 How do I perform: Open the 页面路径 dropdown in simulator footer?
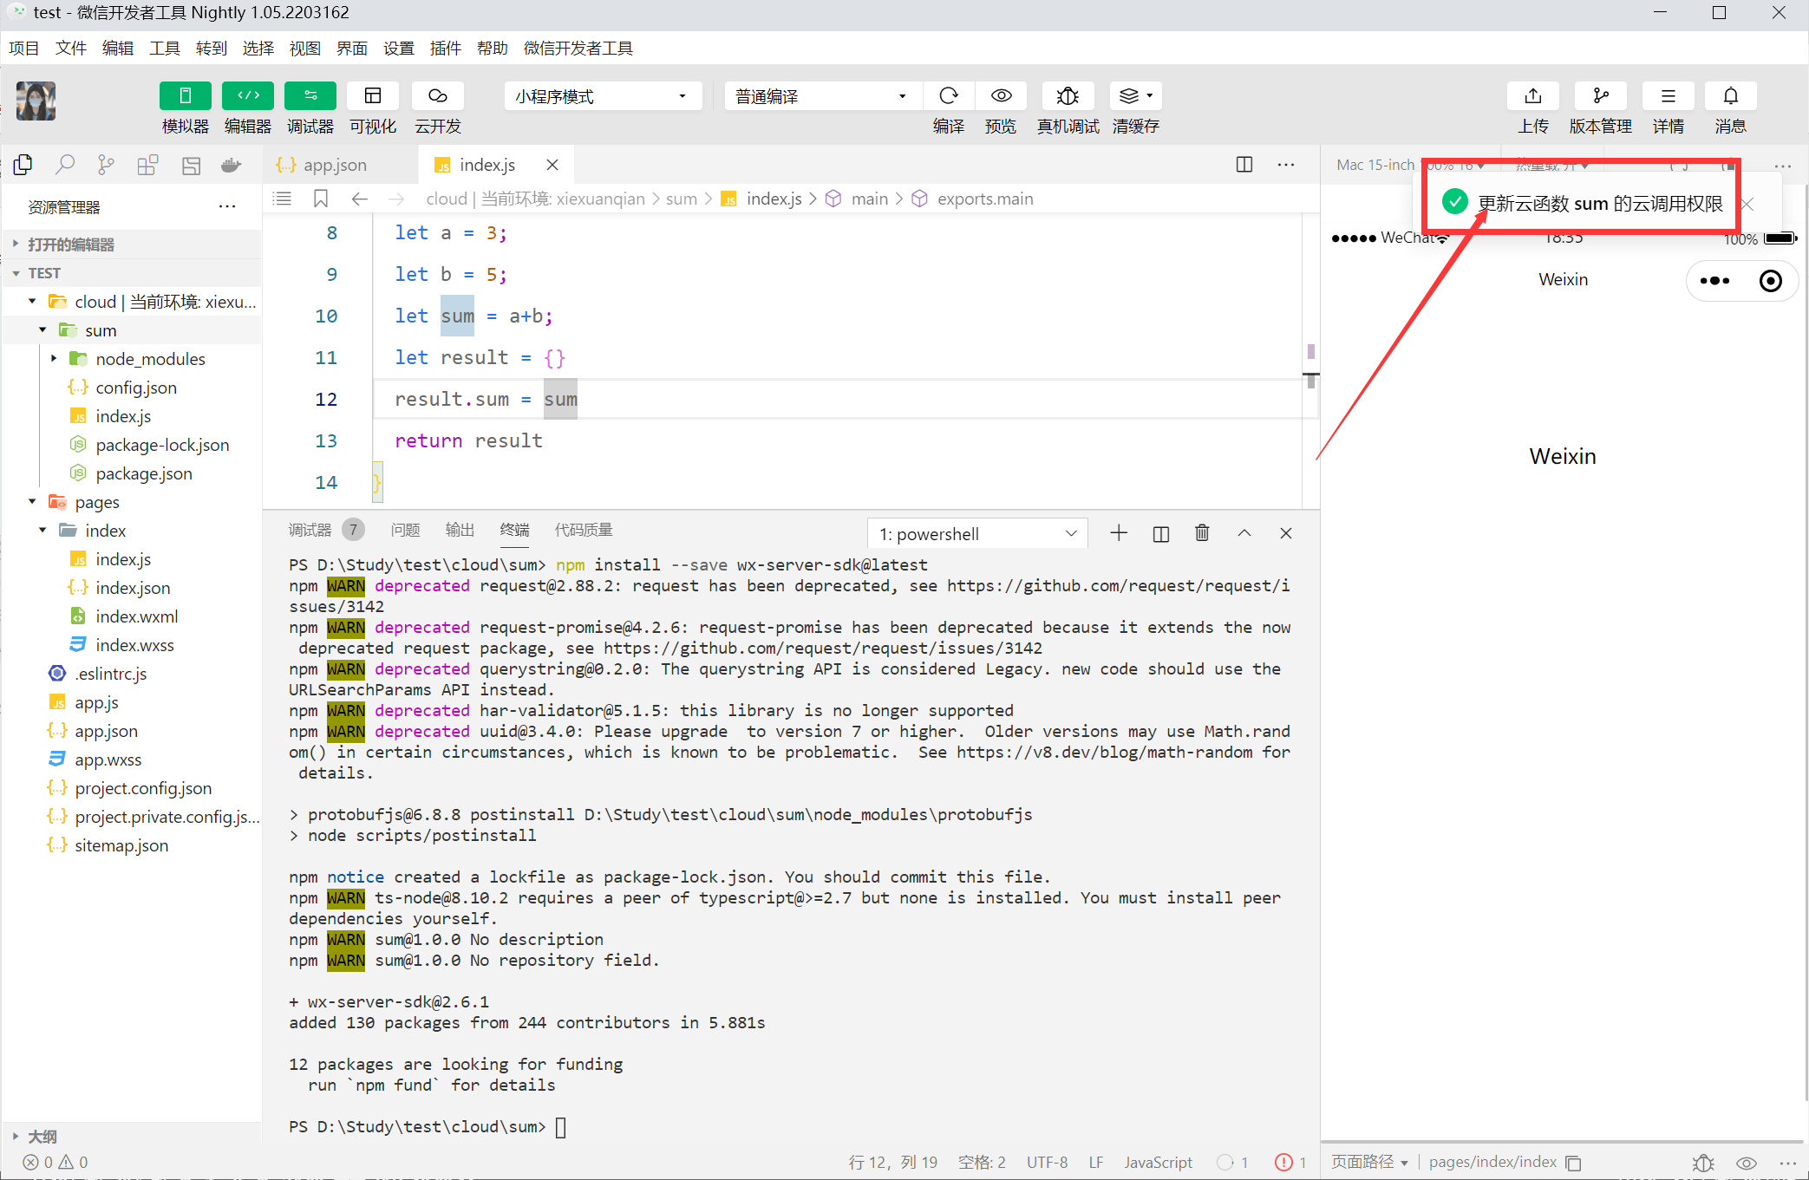(1370, 1162)
